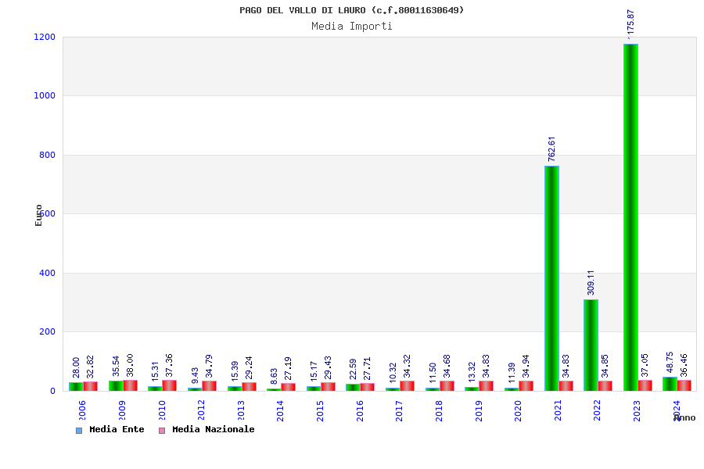The image size is (704, 469).
Task: Click the 10.32 value label for 2017
Action: [393, 373]
